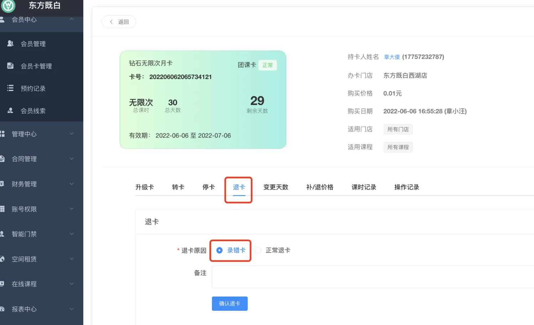
Task: Click the 报表中心 chart icon
Action: tap(2, 309)
